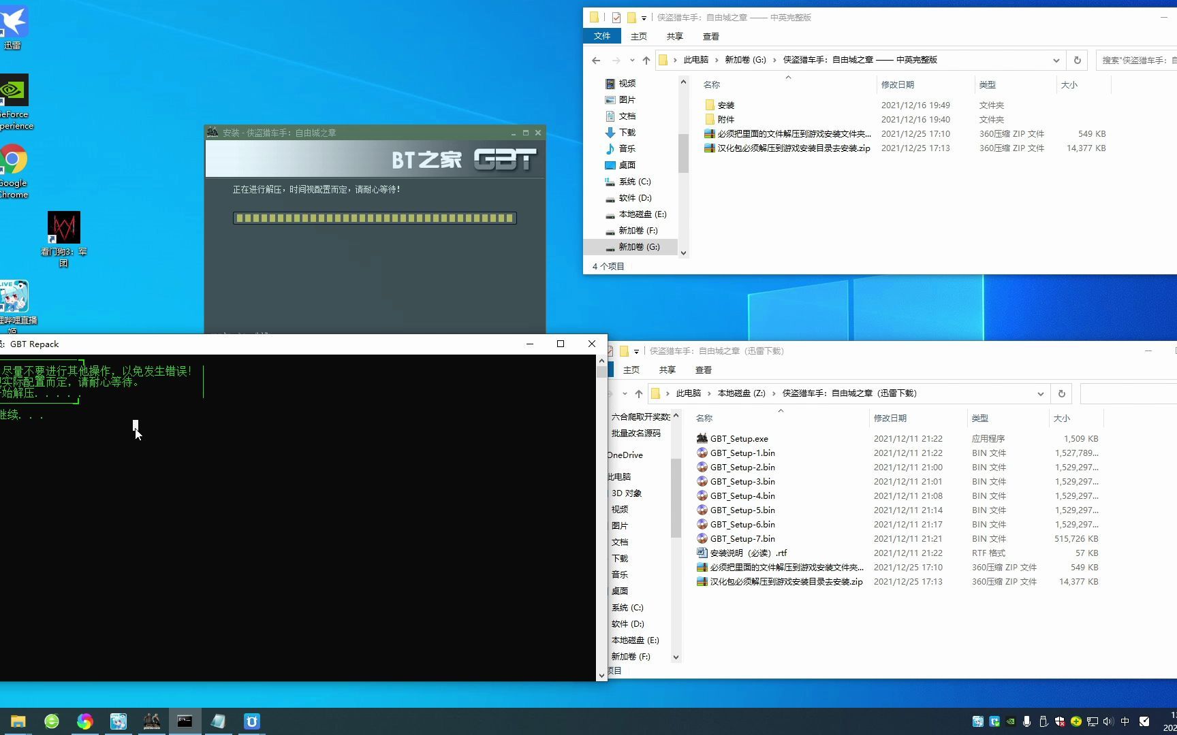1177x735 pixels.
Task: Open the 主页 tab in top Explorer
Action: click(x=639, y=36)
